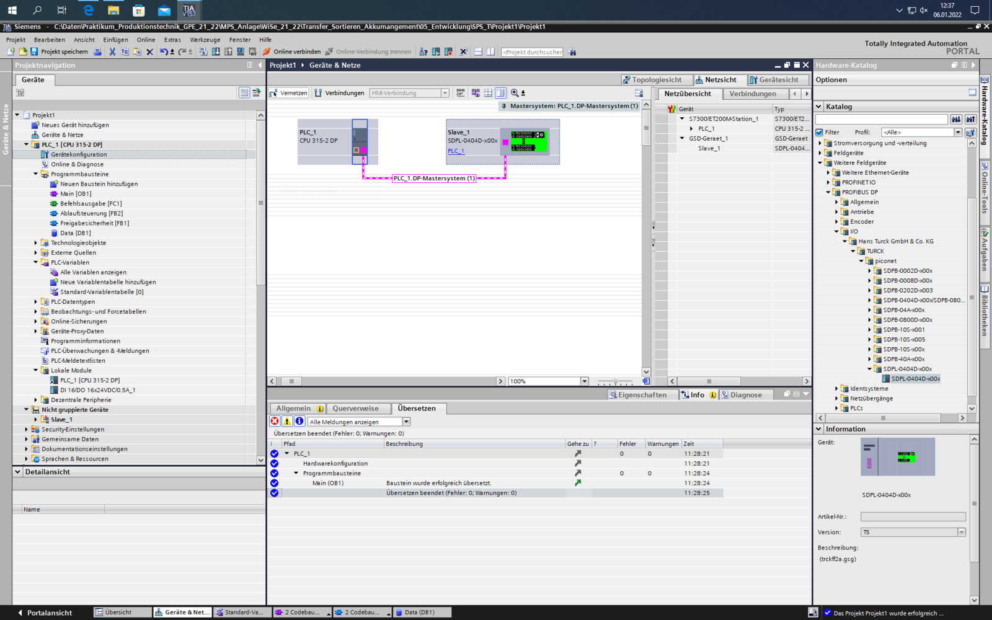992x620 pixels.
Task: Click the print icon in the toolbar
Action: point(97,51)
